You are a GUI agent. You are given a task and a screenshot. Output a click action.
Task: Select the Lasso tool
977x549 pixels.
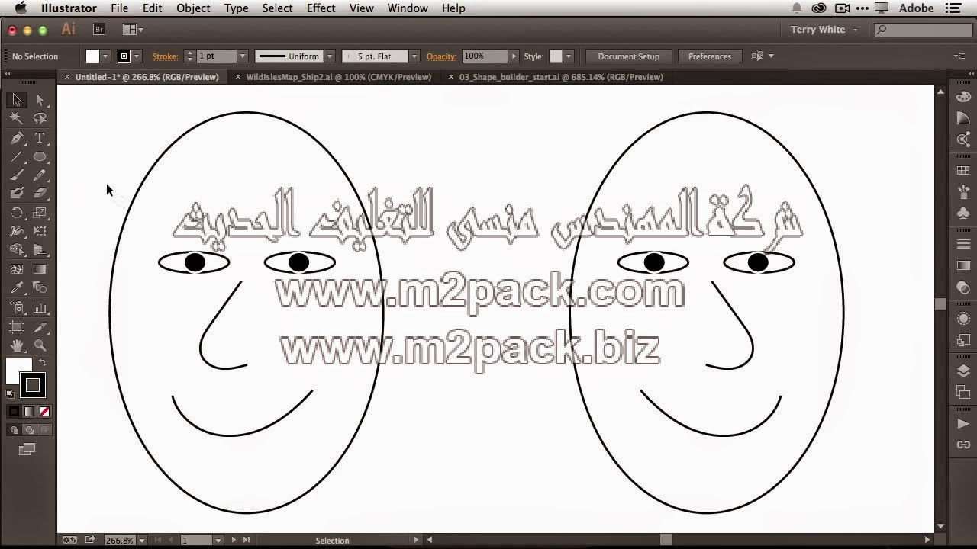[x=40, y=118]
